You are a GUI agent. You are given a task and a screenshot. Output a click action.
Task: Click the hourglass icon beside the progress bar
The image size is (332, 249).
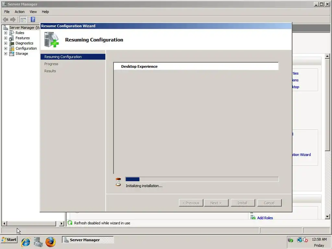tap(118, 182)
